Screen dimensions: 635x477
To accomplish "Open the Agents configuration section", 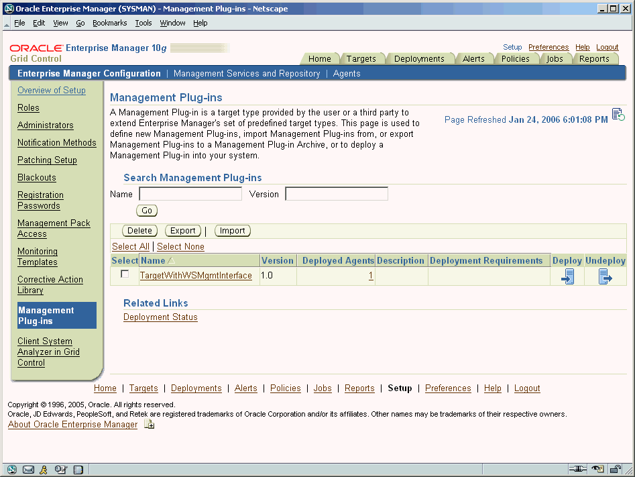I will tap(347, 73).
